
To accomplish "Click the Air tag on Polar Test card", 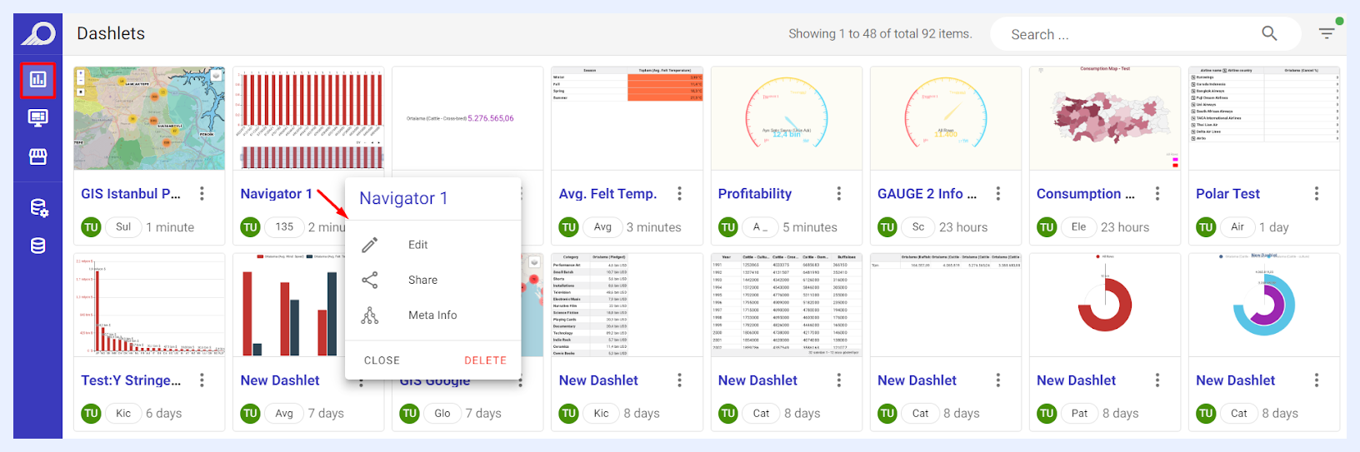I will tap(1237, 226).
